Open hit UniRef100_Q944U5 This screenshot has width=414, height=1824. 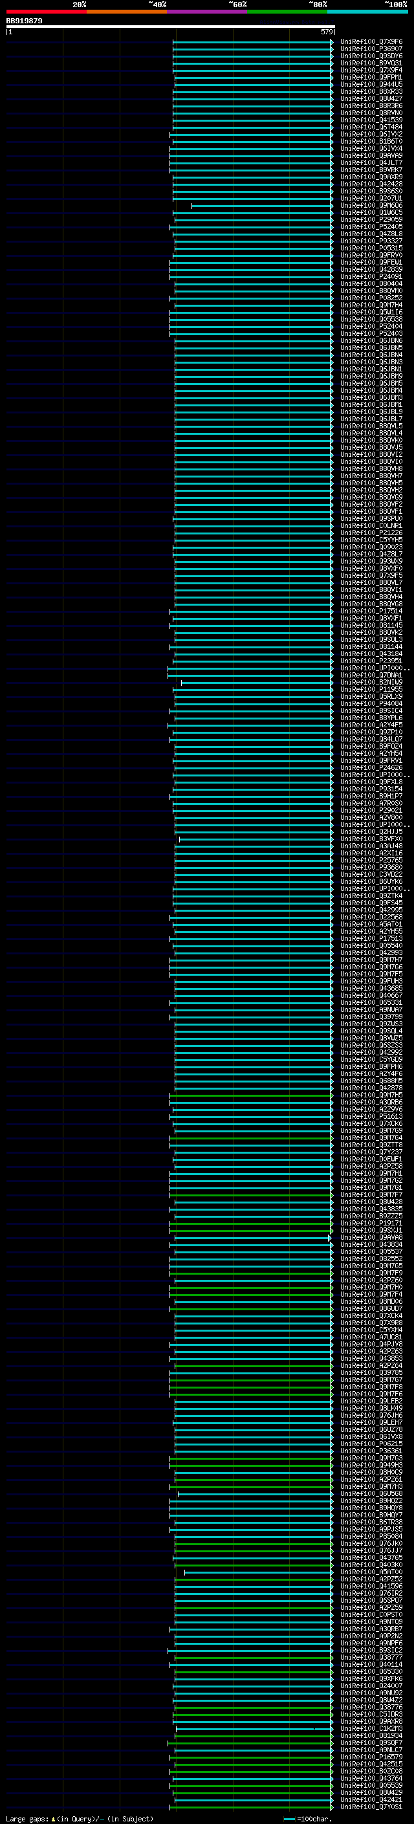coord(371,84)
